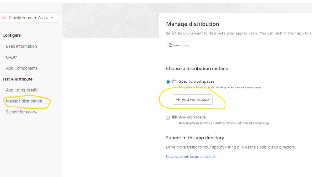Open App Components in the sidebar
Screen dimensions: 312x177
22,68
